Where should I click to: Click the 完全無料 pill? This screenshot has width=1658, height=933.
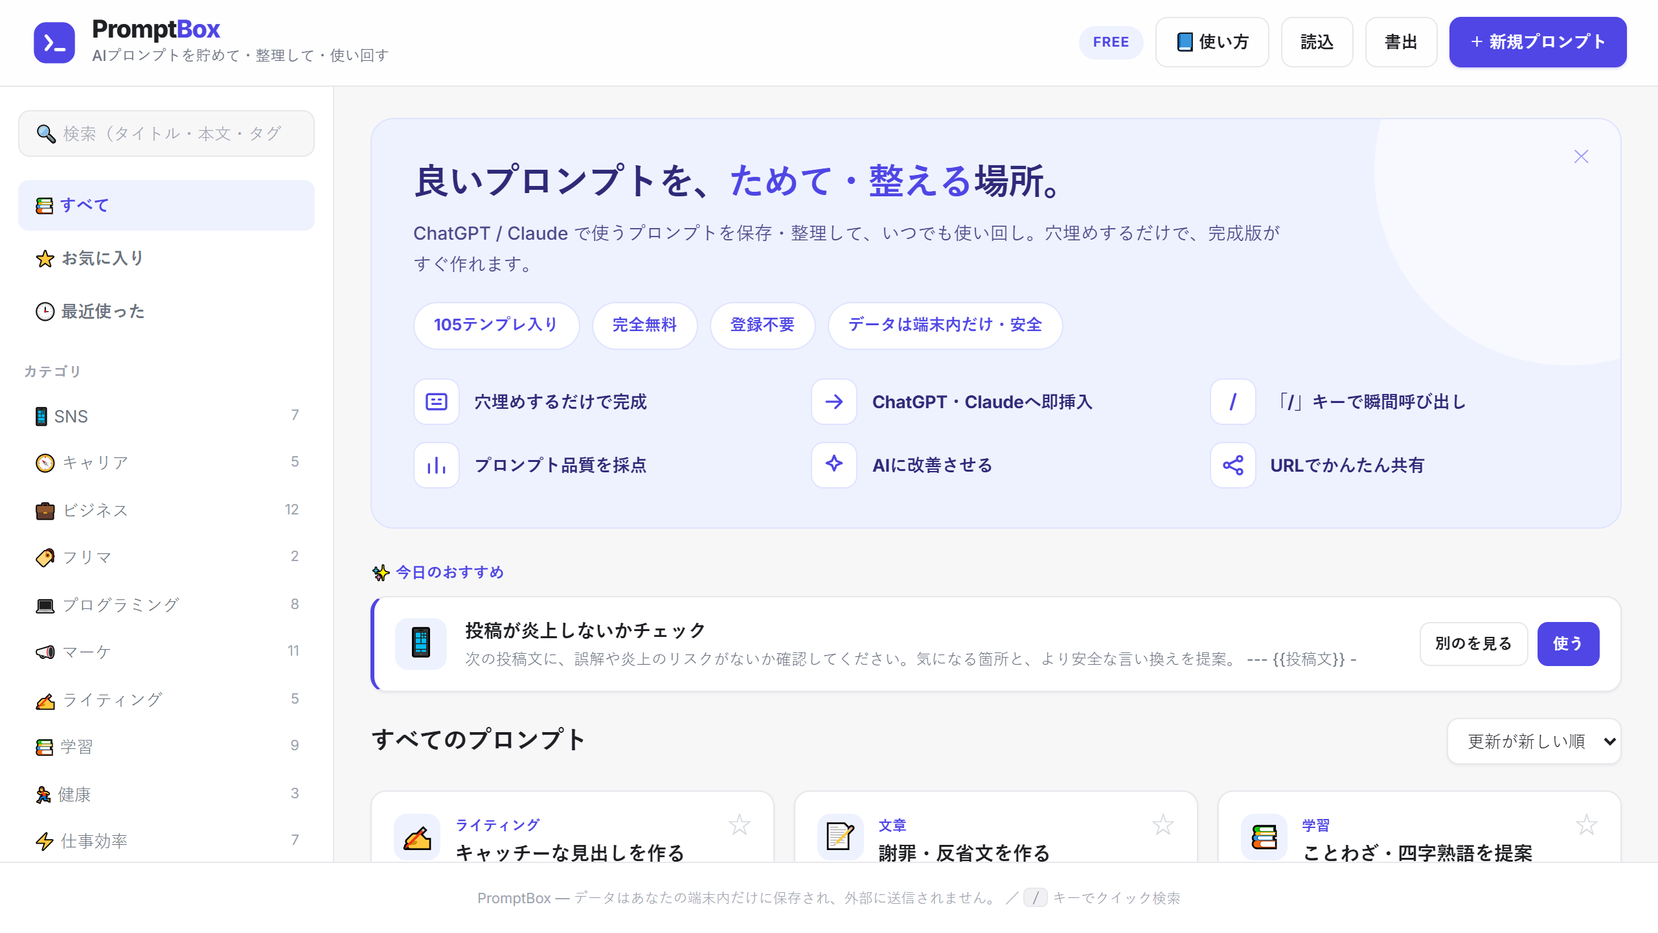tap(644, 325)
